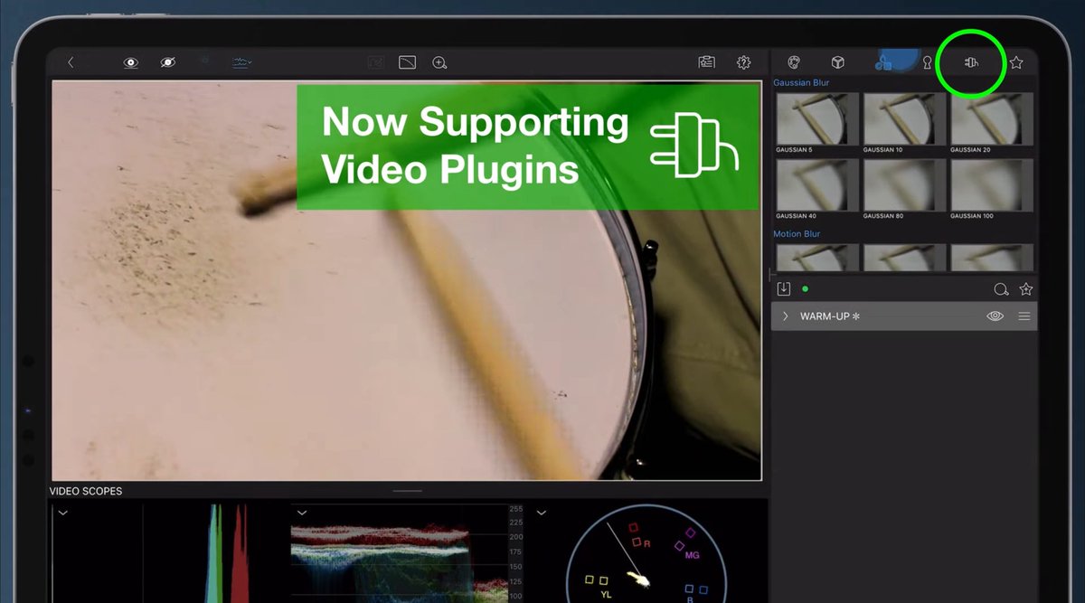Go back using the left chevron
This screenshot has width=1085, height=603.
71,62
